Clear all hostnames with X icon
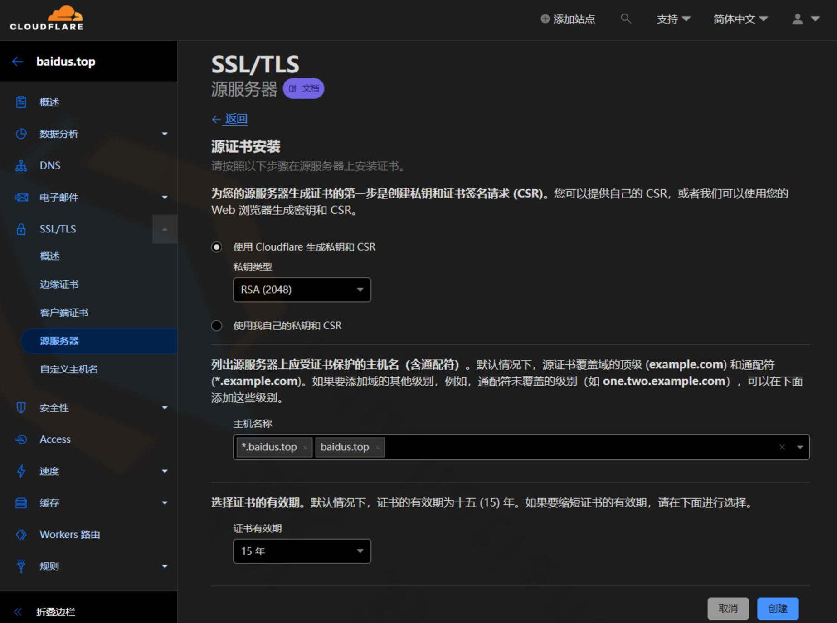 782,447
